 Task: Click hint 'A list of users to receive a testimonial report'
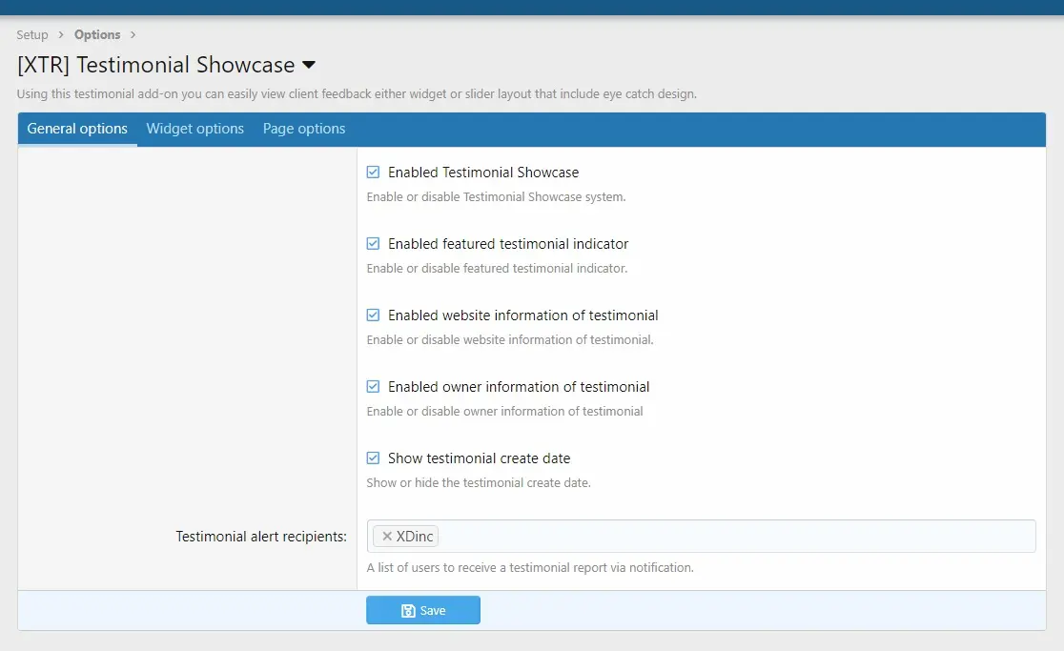coord(530,567)
